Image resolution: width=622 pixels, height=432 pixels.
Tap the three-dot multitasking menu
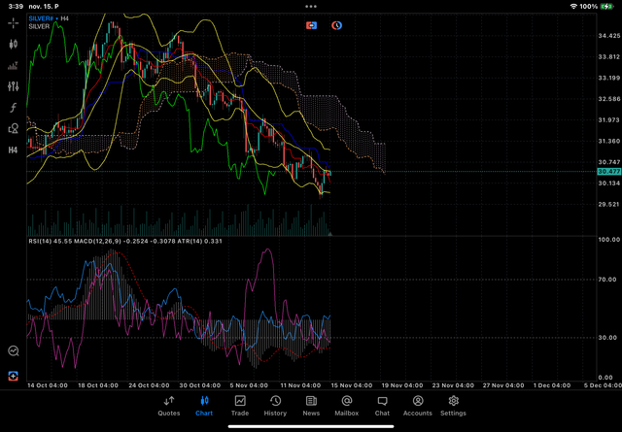pos(311,7)
